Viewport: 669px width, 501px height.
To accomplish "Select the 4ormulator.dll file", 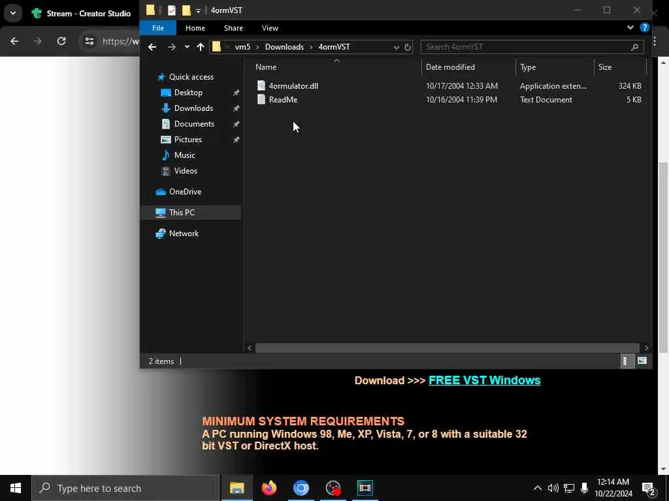I will (x=293, y=85).
